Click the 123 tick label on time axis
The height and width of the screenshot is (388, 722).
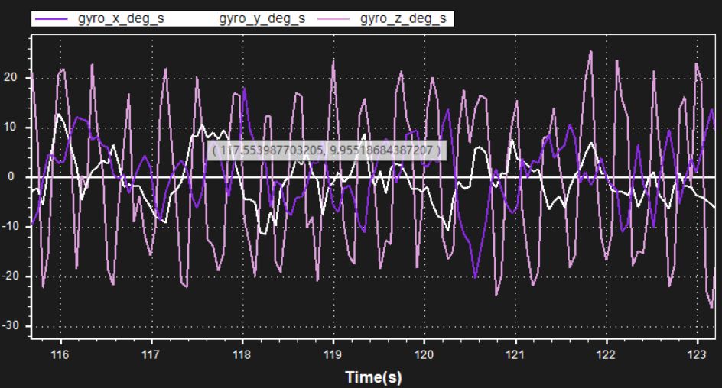pos(697,354)
